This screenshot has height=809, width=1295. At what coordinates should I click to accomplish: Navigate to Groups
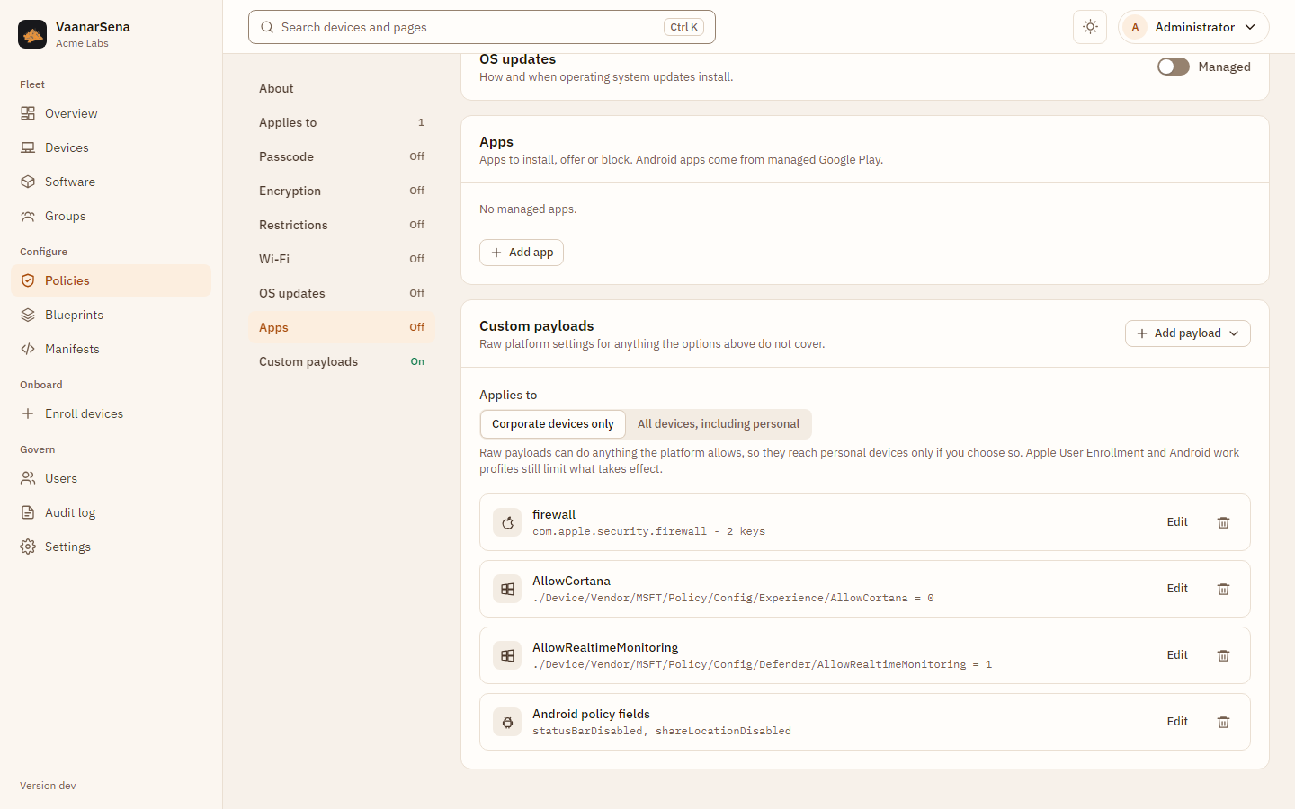(111, 216)
